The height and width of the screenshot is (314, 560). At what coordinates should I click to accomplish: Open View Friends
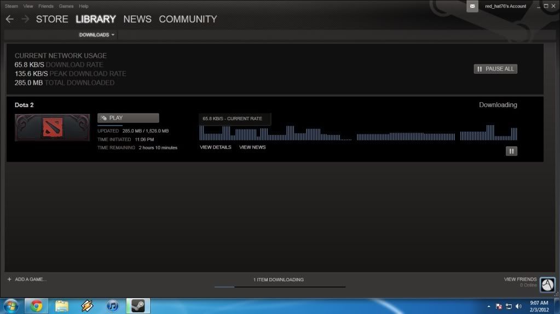(x=521, y=280)
